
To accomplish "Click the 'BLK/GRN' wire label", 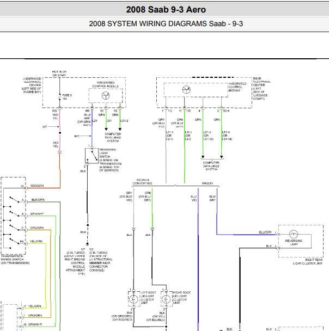I will tap(38, 200).
